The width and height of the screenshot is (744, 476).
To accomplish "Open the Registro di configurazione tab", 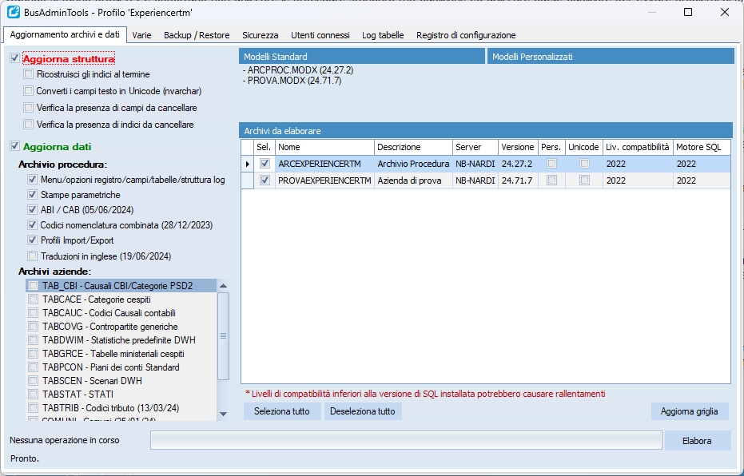I will 466,35.
